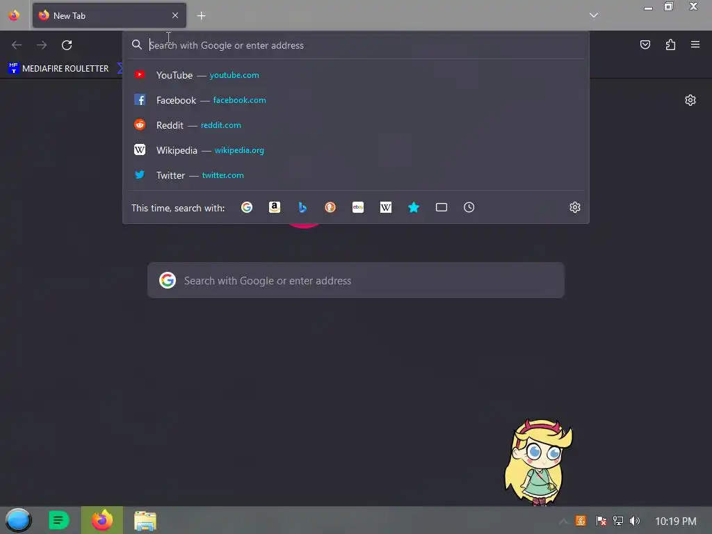The height and width of the screenshot is (534, 712).
Task: Search this time with Bing icon
Action: (302, 207)
